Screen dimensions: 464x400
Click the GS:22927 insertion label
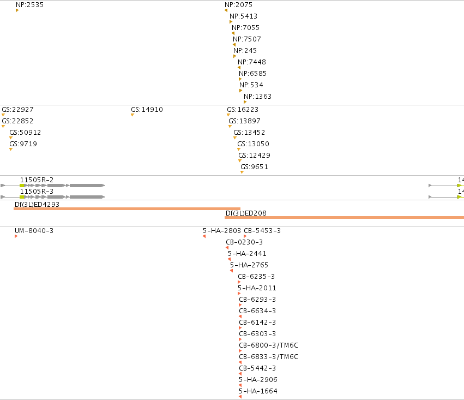tap(18, 110)
